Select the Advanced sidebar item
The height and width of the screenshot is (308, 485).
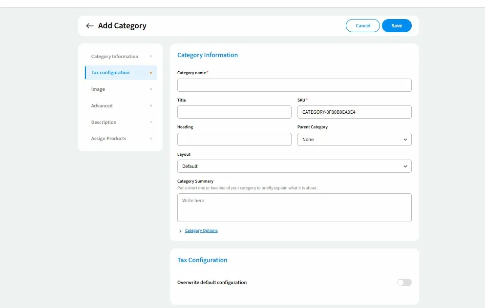point(102,106)
